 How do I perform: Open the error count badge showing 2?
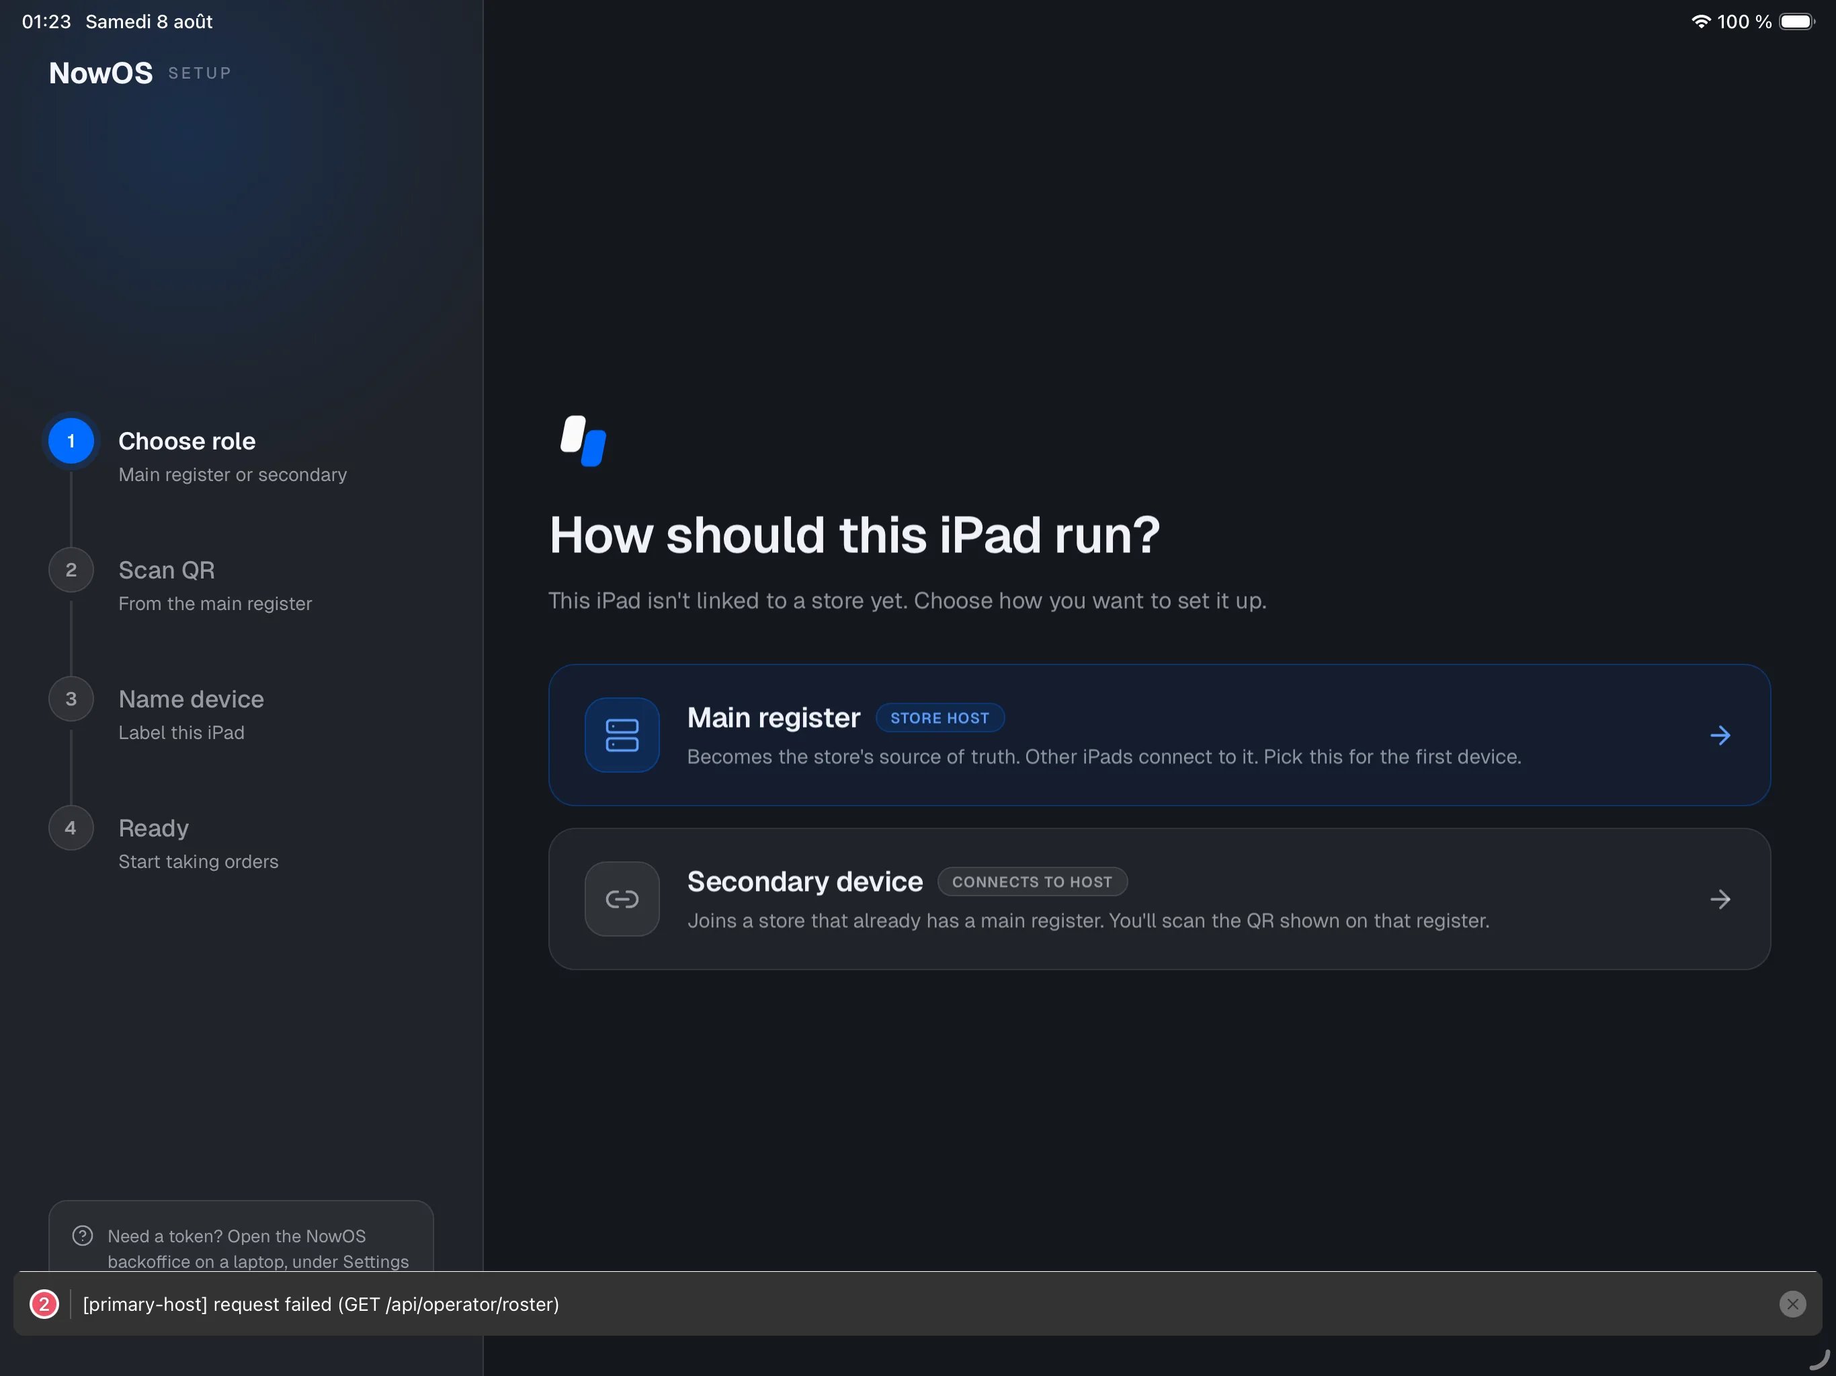pos(44,1304)
